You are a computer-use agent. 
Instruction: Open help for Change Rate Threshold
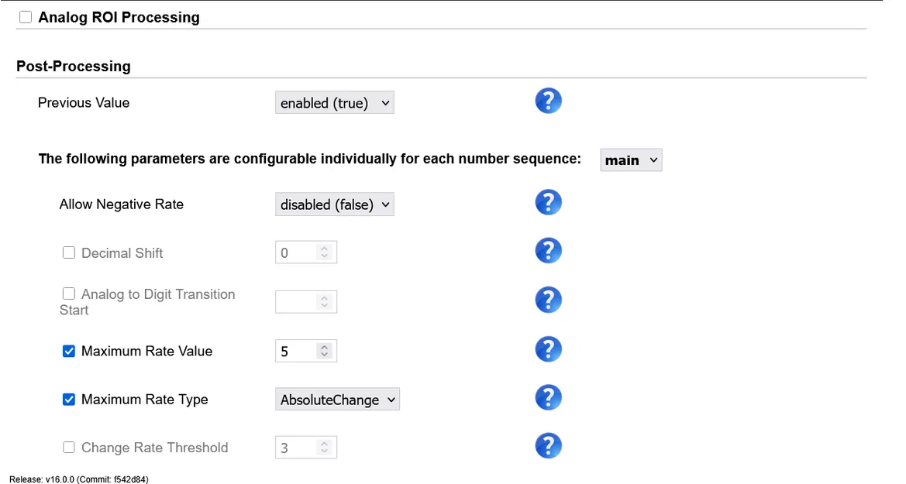[548, 447]
